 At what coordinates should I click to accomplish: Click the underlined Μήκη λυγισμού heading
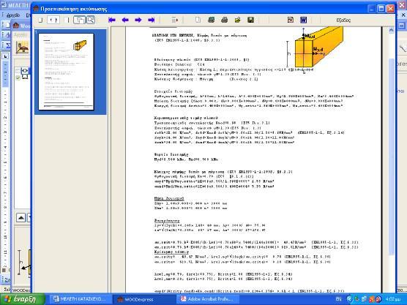point(169,199)
